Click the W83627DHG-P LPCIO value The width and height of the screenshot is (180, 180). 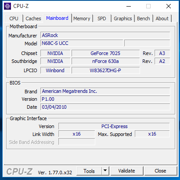(105, 70)
